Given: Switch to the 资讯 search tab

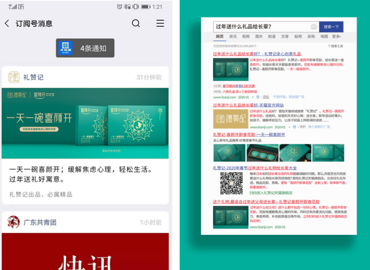Looking at the screenshot, I should tap(233, 36).
